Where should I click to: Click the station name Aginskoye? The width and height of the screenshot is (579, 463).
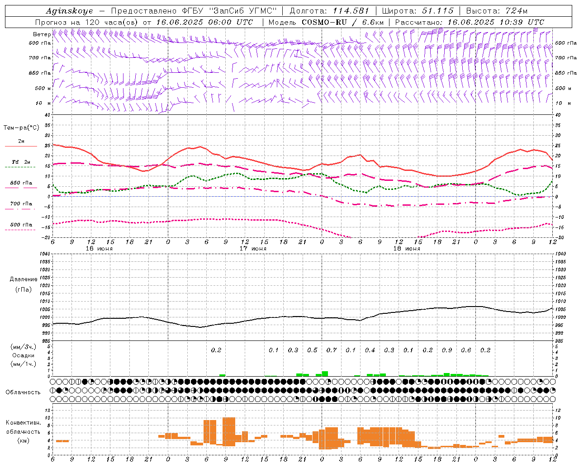click(69, 11)
